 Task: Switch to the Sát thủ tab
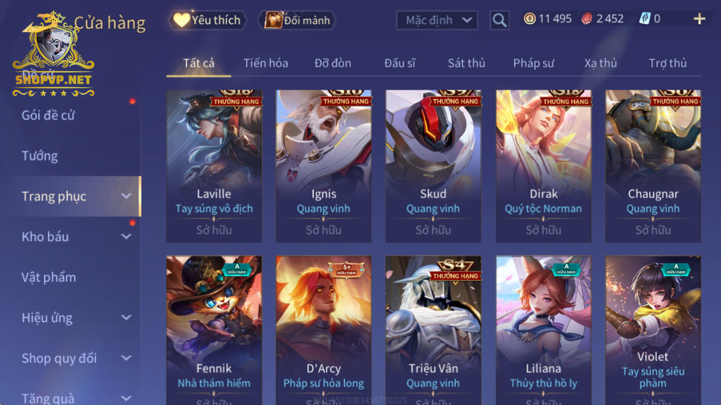pyautogui.click(x=466, y=63)
